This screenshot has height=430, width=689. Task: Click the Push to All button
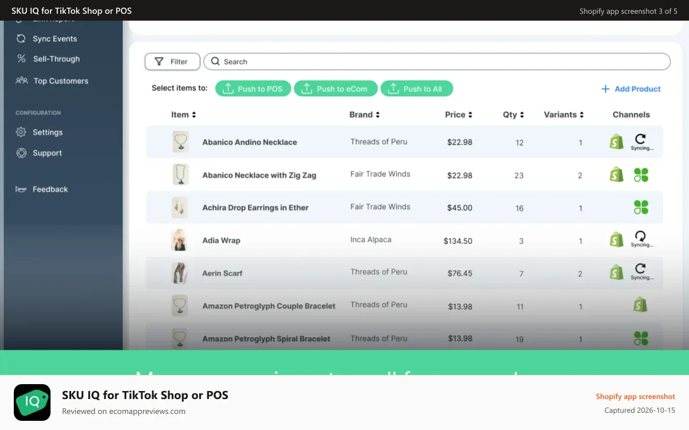tap(417, 89)
